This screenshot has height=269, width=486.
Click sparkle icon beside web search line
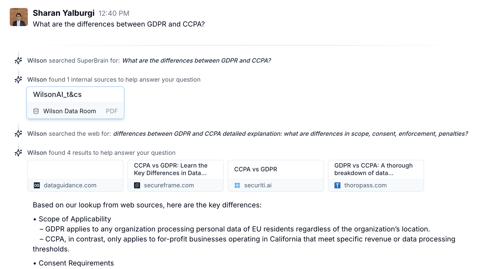coord(18,134)
